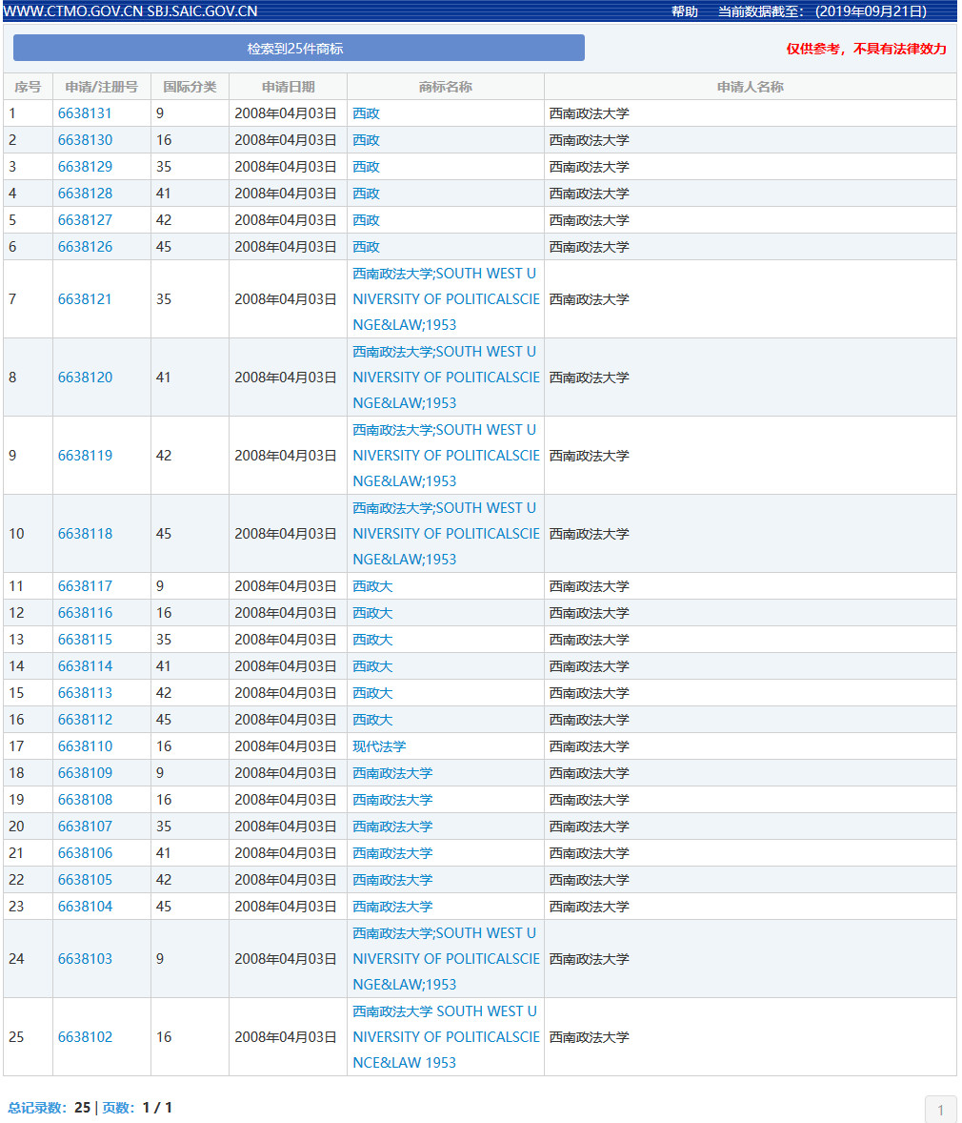Click WWW.CTMO.GOV.CN header text
Image resolution: width=962 pixels, height=1123 pixels.
coord(73,11)
